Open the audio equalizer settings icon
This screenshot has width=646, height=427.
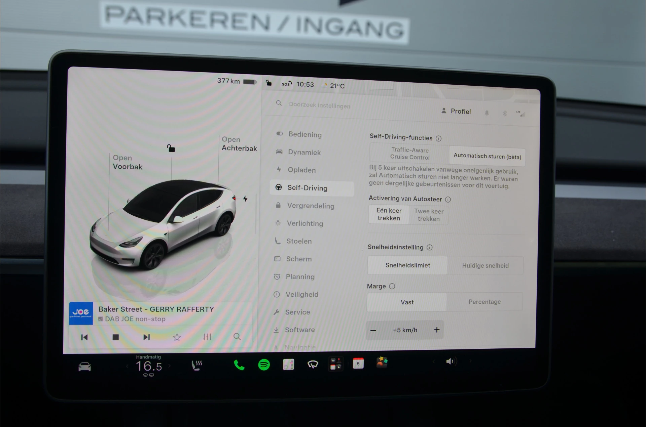tap(207, 337)
